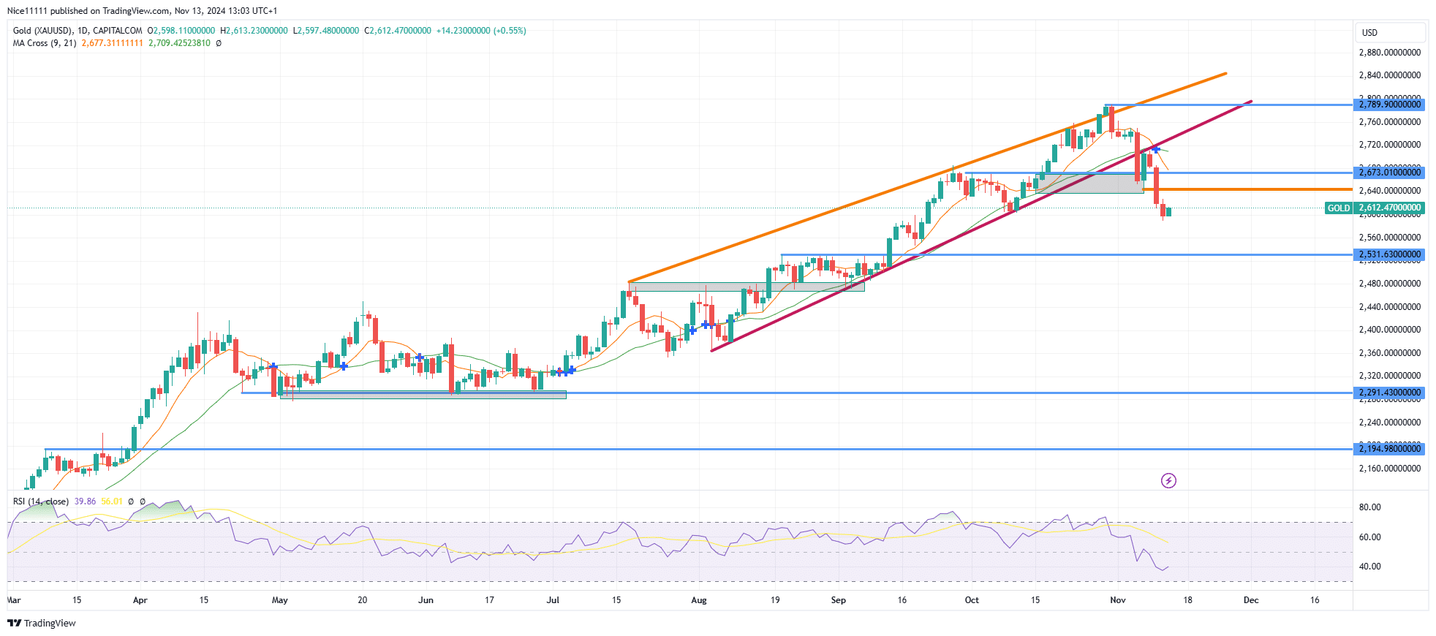Click the 2,400.00 price axis label
The image size is (1436, 636).
pyautogui.click(x=1390, y=330)
